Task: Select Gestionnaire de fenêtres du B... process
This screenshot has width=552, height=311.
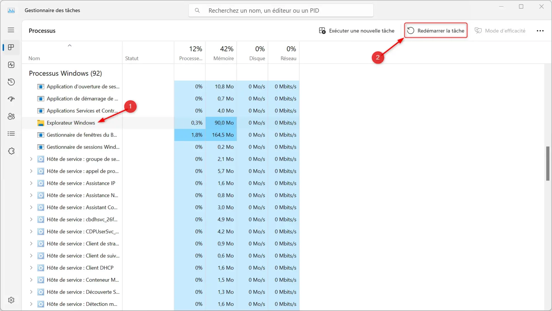Action: [x=160, y=135]
